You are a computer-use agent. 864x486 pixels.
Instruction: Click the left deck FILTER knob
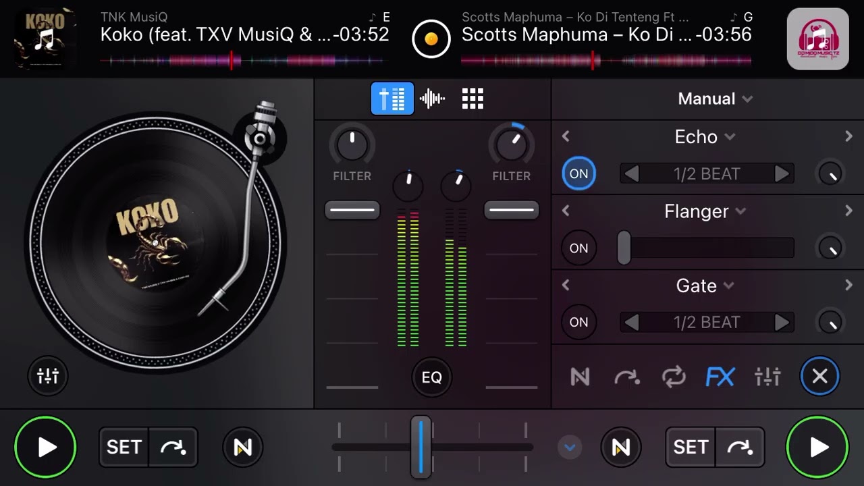[x=352, y=144]
